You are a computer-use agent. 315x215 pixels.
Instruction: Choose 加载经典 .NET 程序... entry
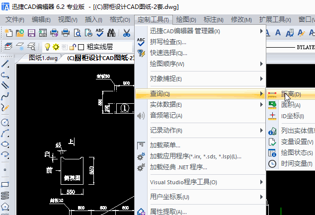coord(201,167)
